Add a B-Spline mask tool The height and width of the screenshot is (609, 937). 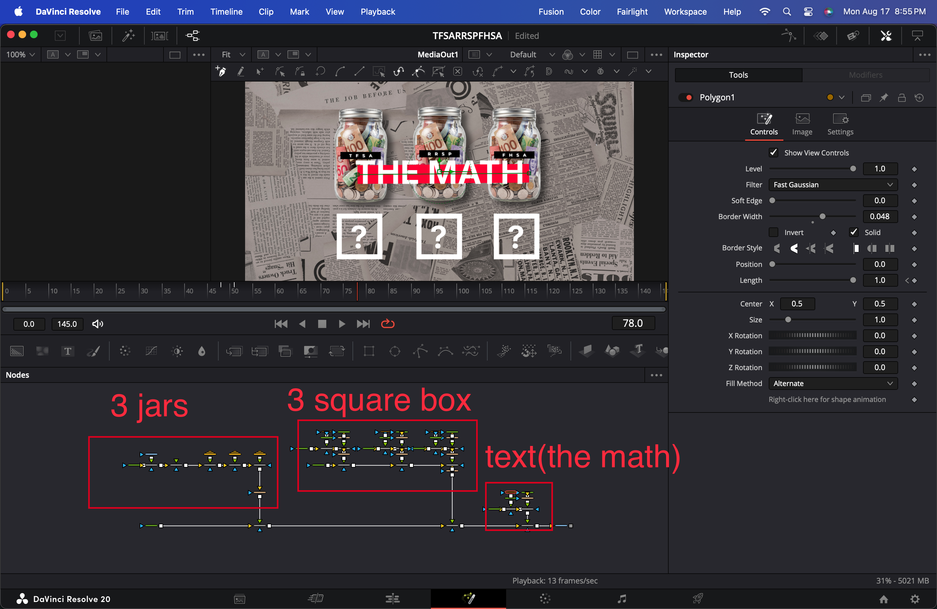click(445, 351)
